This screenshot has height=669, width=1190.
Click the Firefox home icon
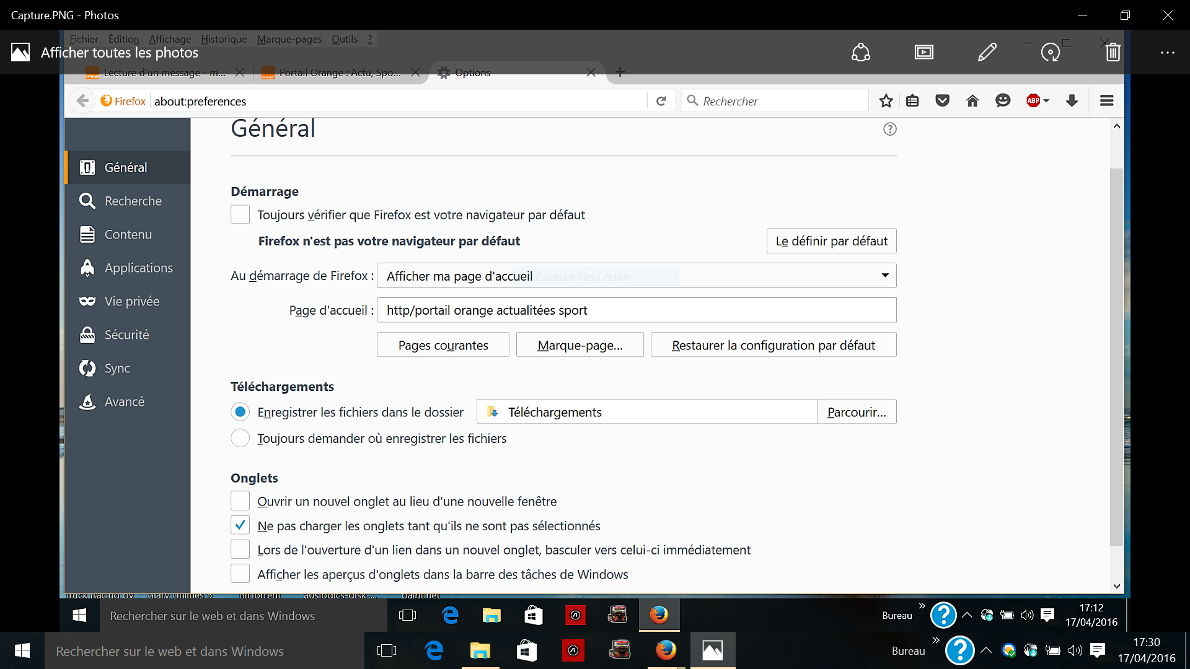coord(972,101)
